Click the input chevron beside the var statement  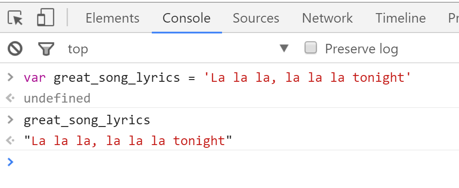(10, 77)
